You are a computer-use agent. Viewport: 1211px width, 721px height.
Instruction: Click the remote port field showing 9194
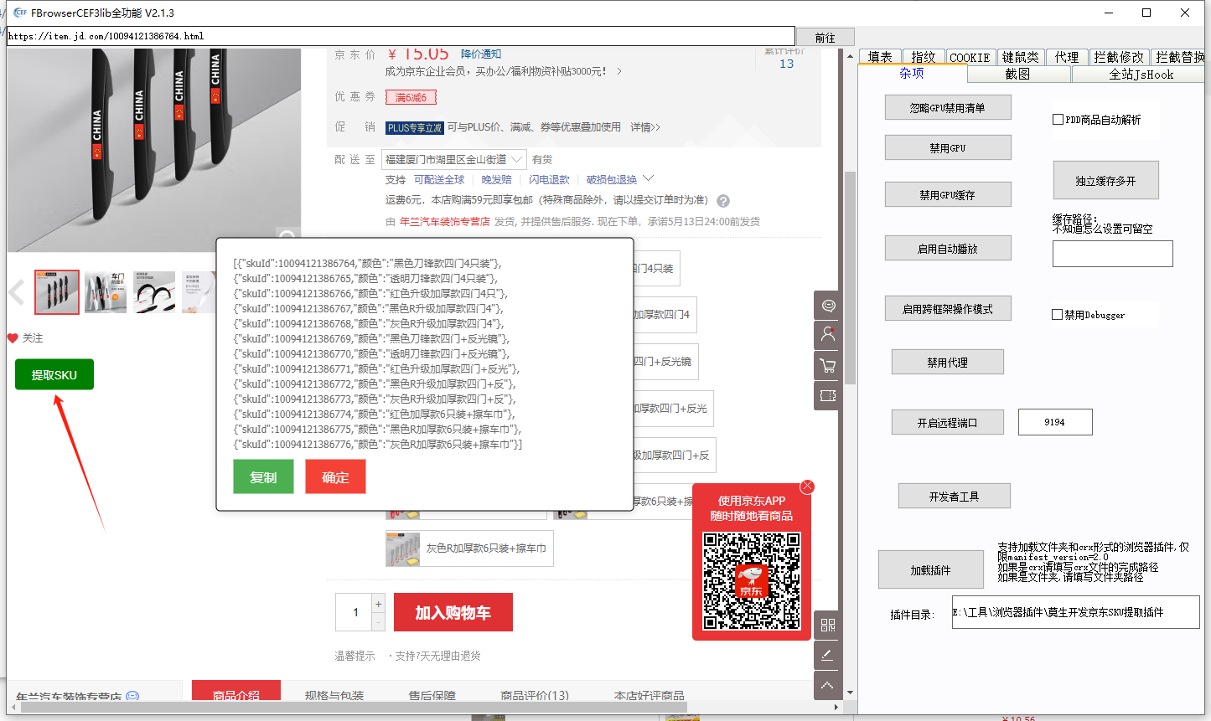click(x=1055, y=422)
